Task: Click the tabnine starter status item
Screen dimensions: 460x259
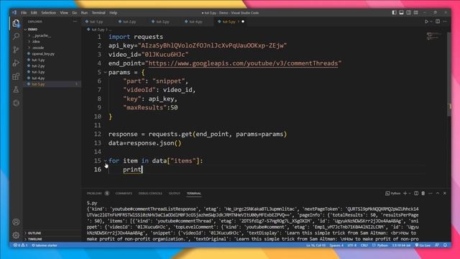Action: 45,245
